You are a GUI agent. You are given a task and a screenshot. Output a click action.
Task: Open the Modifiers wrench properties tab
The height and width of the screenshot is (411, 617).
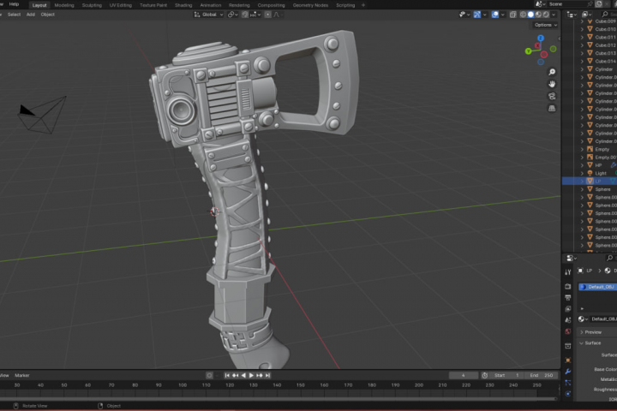tap(567, 372)
